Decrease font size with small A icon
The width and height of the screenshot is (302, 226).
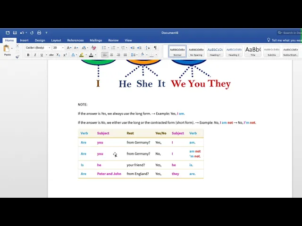[x=76, y=48]
